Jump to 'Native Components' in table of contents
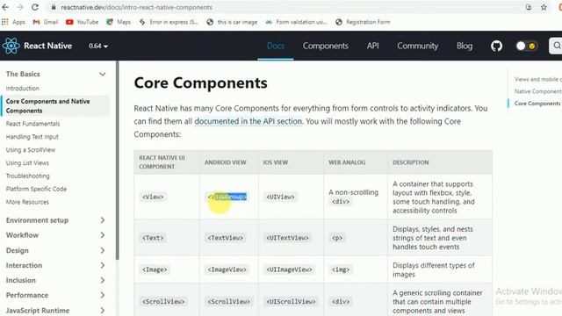 [537, 91]
